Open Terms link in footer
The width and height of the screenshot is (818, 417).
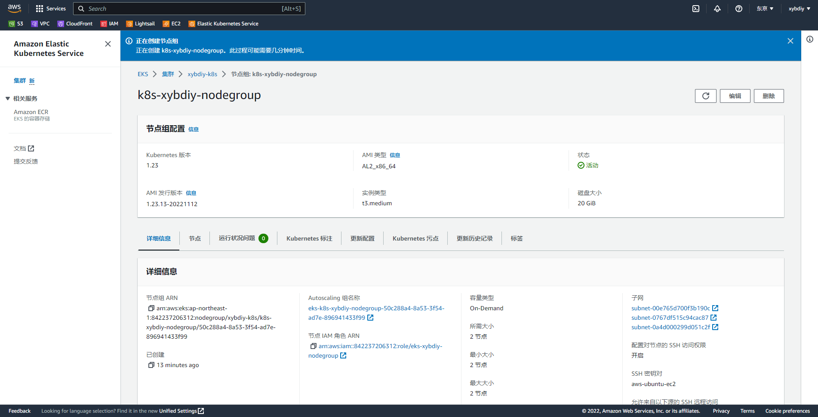click(x=747, y=411)
